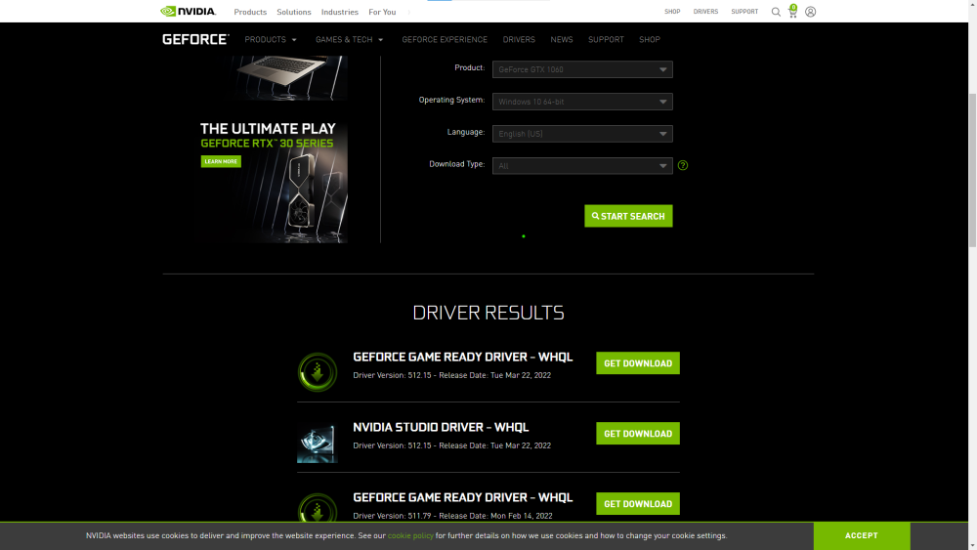Accept the cookie notice
This screenshot has width=977, height=550.
point(861,535)
